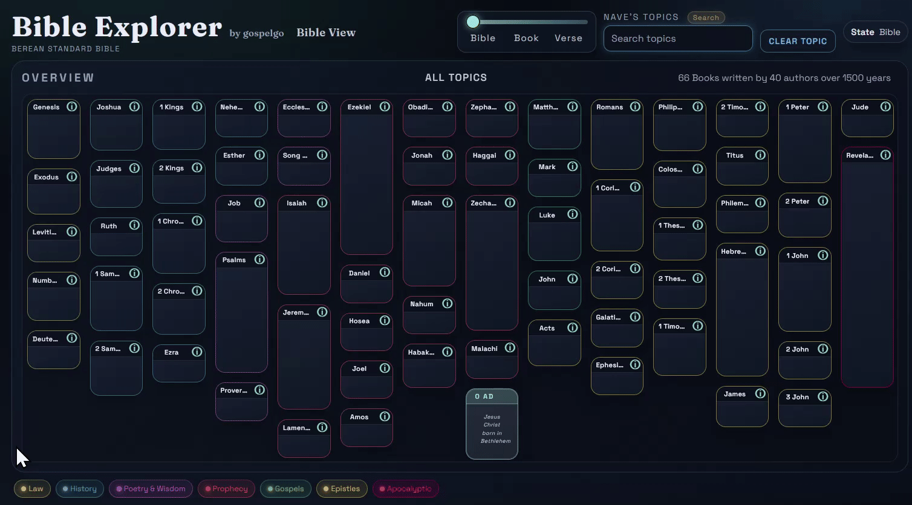This screenshot has width=912, height=505.
Task: Open the info icon on Acts
Action: [x=573, y=327]
